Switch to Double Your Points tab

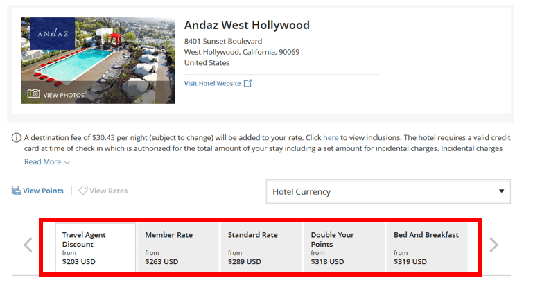[x=344, y=248]
